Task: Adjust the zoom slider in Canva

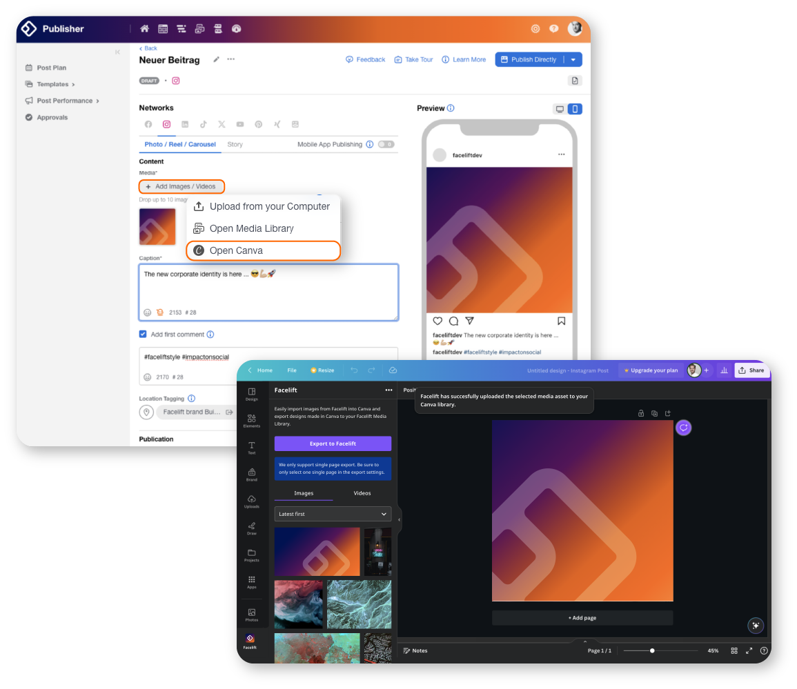Action: [652, 650]
